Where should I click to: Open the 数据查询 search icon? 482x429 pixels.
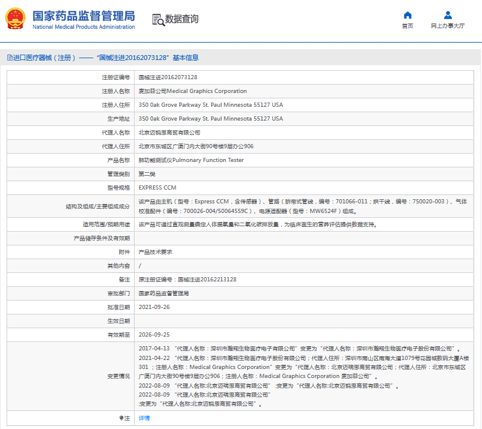click(x=158, y=20)
